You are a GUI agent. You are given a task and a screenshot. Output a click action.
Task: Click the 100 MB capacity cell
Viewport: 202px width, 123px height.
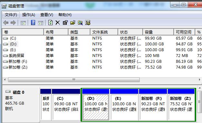pyautogui.click(x=152, y=56)
